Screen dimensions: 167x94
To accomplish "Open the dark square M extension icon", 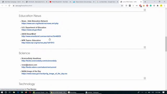I will click(130, 6).
